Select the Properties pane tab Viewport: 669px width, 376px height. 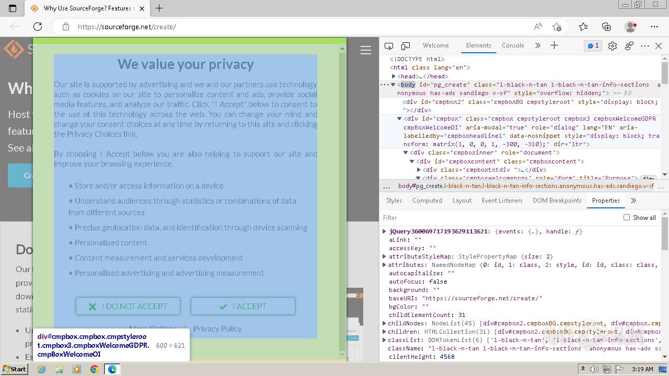click(606, 201)
